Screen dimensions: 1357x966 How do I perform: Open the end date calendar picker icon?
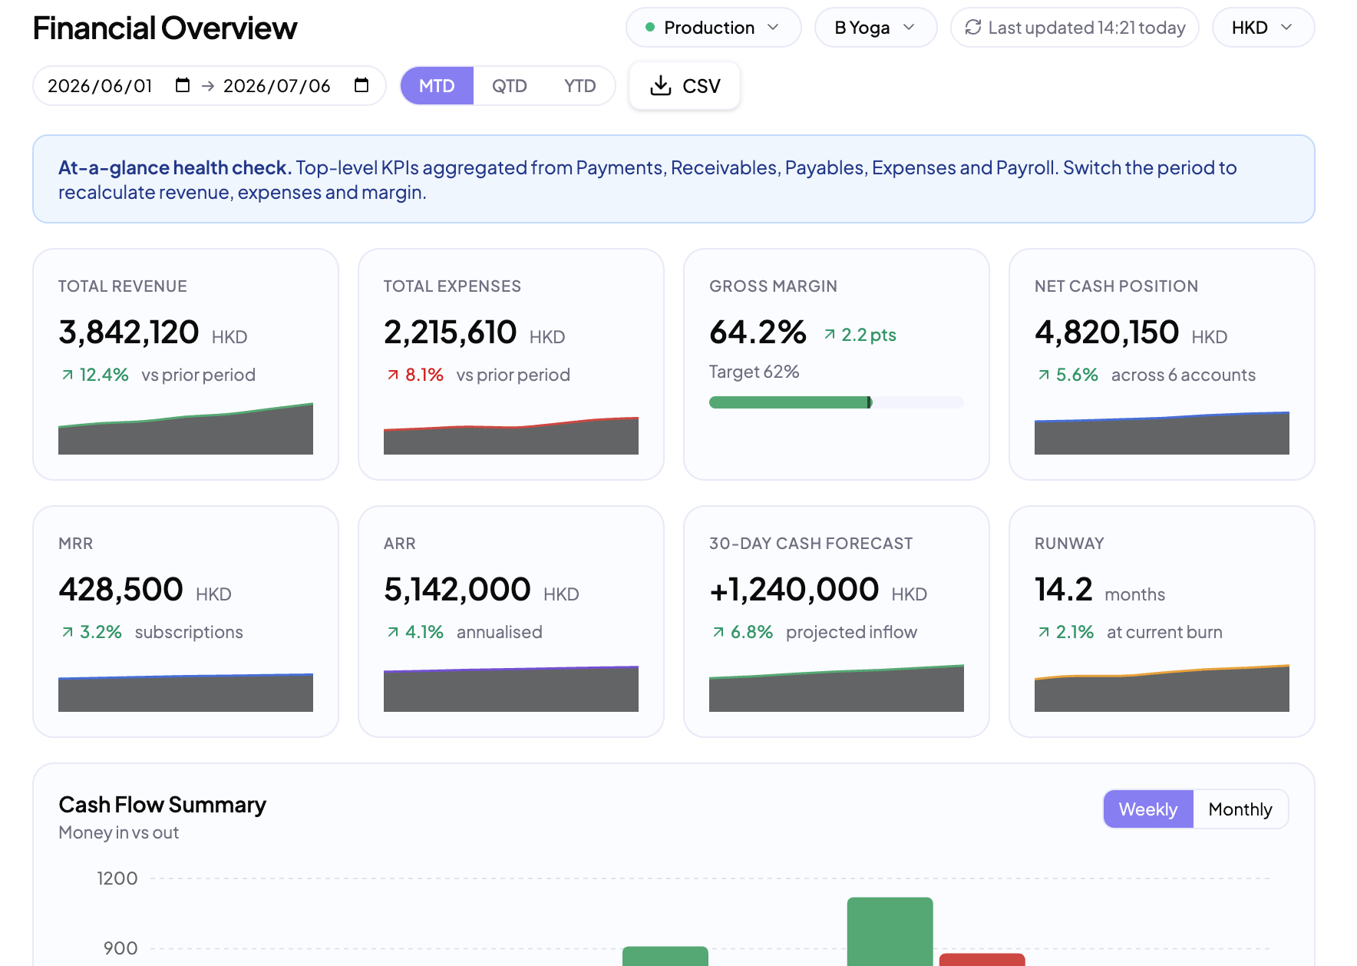tap(362, 85)
